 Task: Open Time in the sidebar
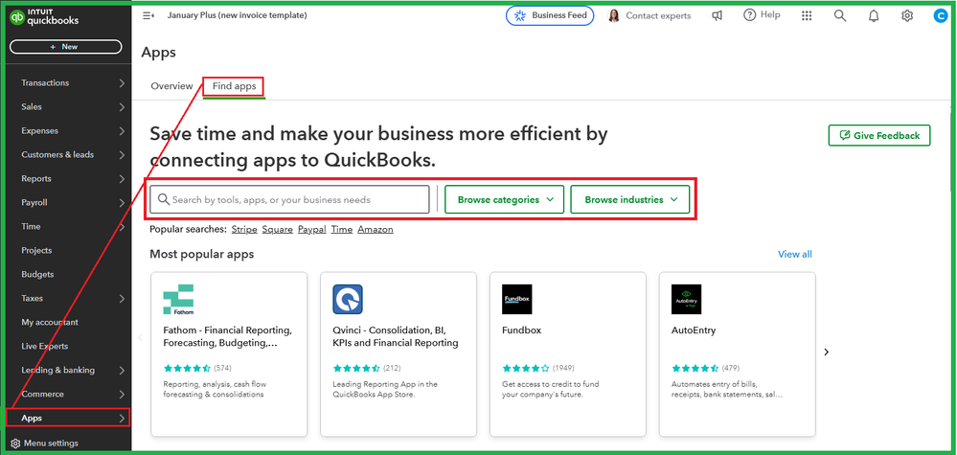31,226
